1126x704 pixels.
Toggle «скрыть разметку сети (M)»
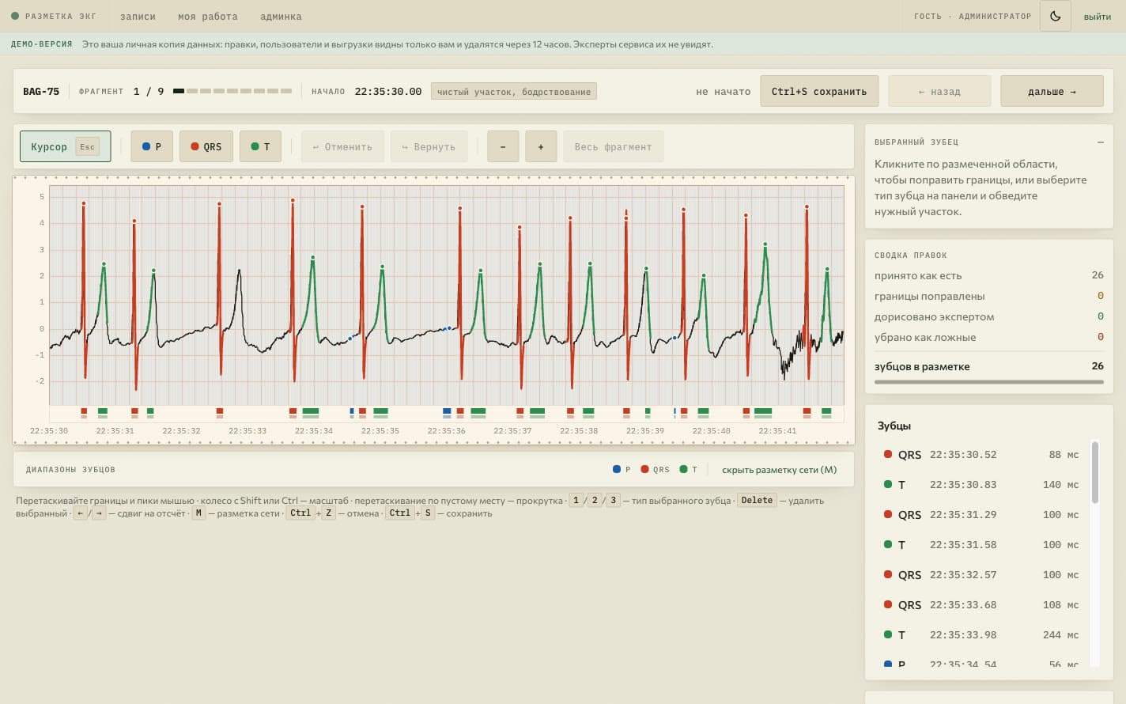click(779, 469)
